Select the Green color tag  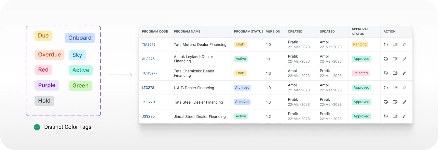[80, 86]
